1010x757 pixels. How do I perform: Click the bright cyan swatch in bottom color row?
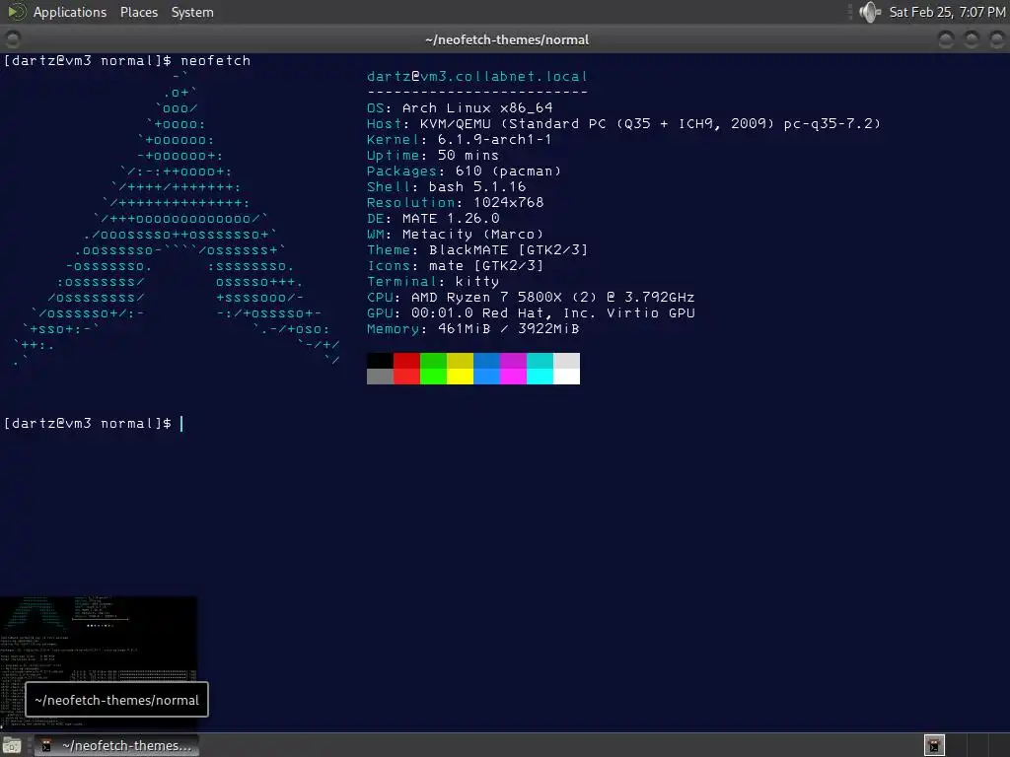540,377
